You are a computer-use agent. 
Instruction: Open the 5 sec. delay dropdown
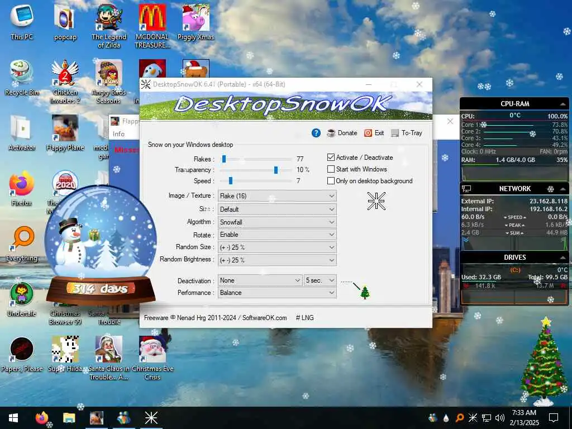tap(320, 280)
